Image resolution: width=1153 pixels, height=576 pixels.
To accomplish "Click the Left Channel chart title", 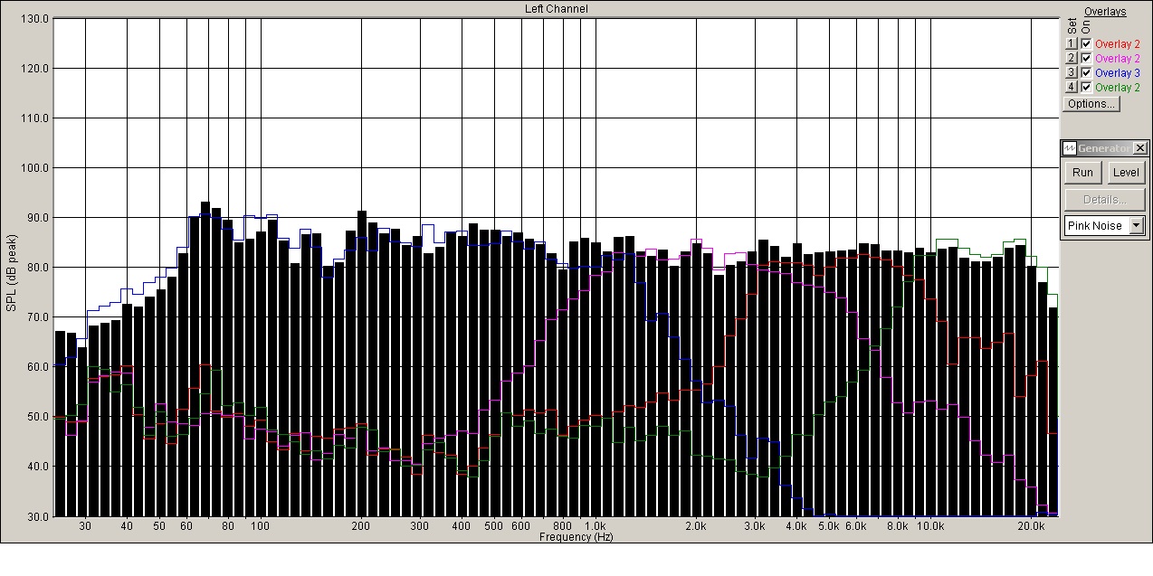I will pos(556,9).
